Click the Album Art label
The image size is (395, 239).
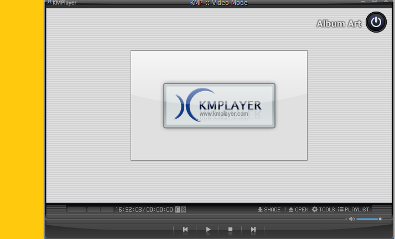point(339,24)
